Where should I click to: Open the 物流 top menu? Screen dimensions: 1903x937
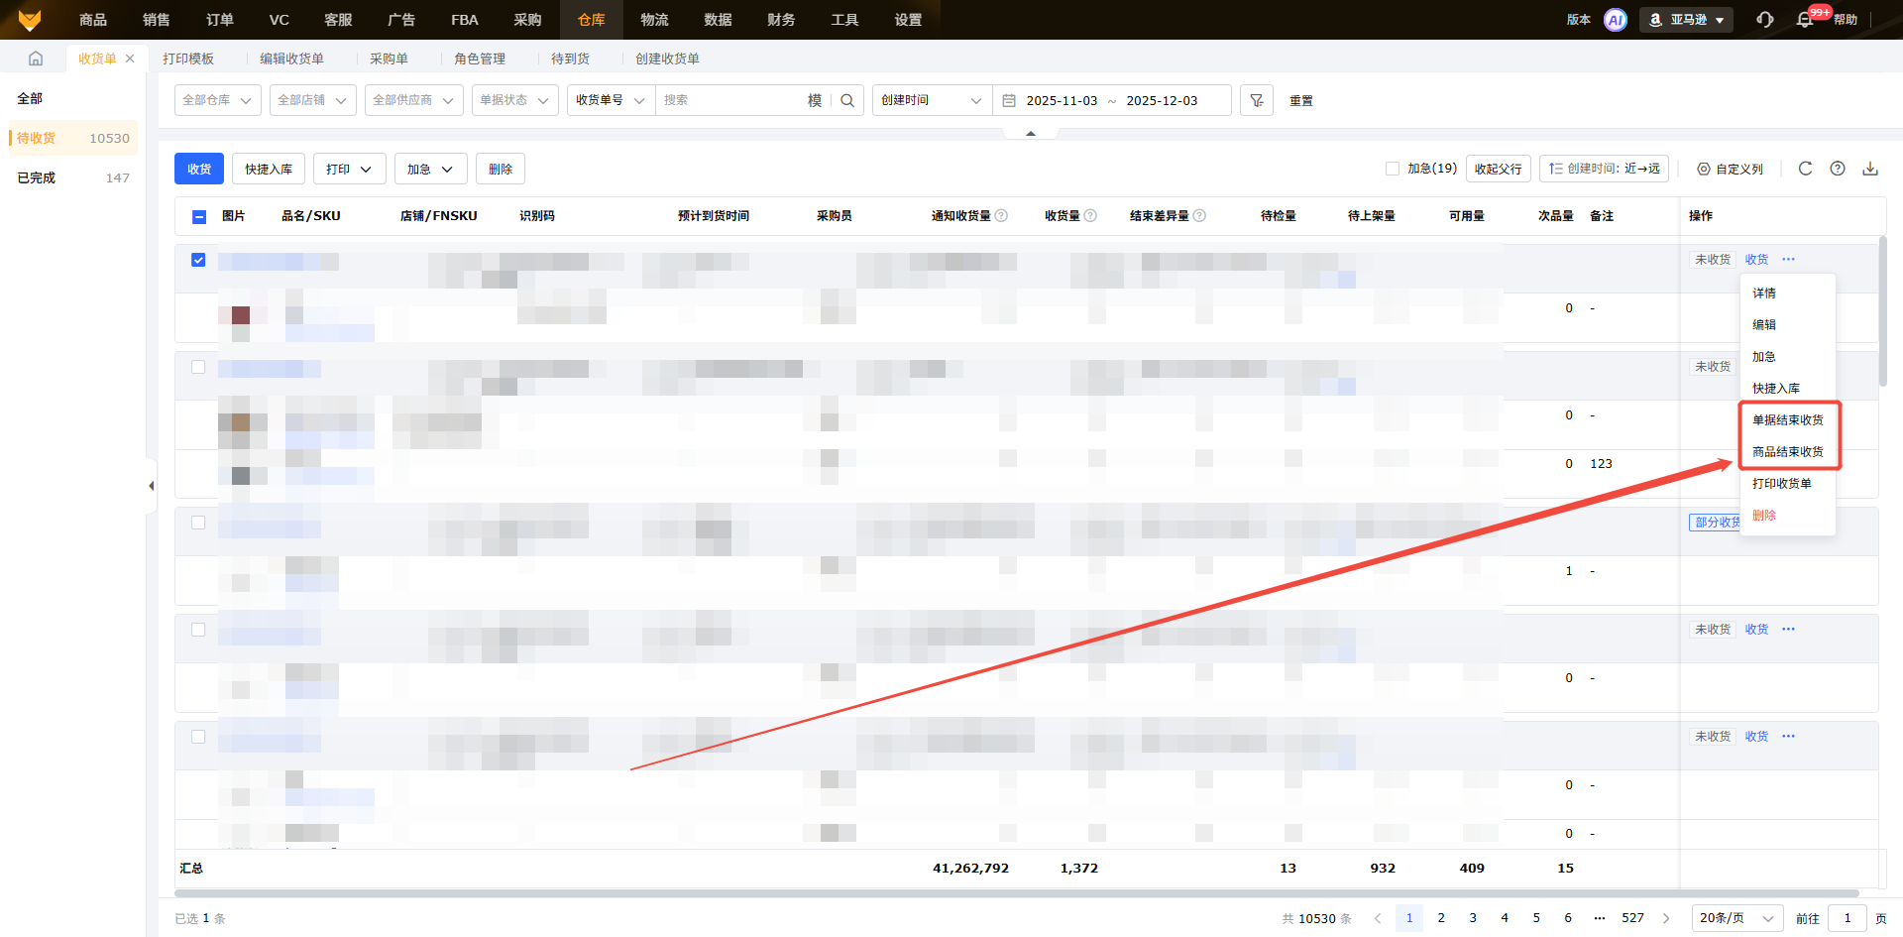(655, 20)
